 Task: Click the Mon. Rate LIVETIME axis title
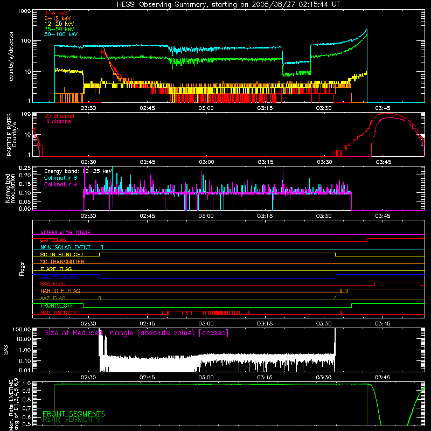14,404
